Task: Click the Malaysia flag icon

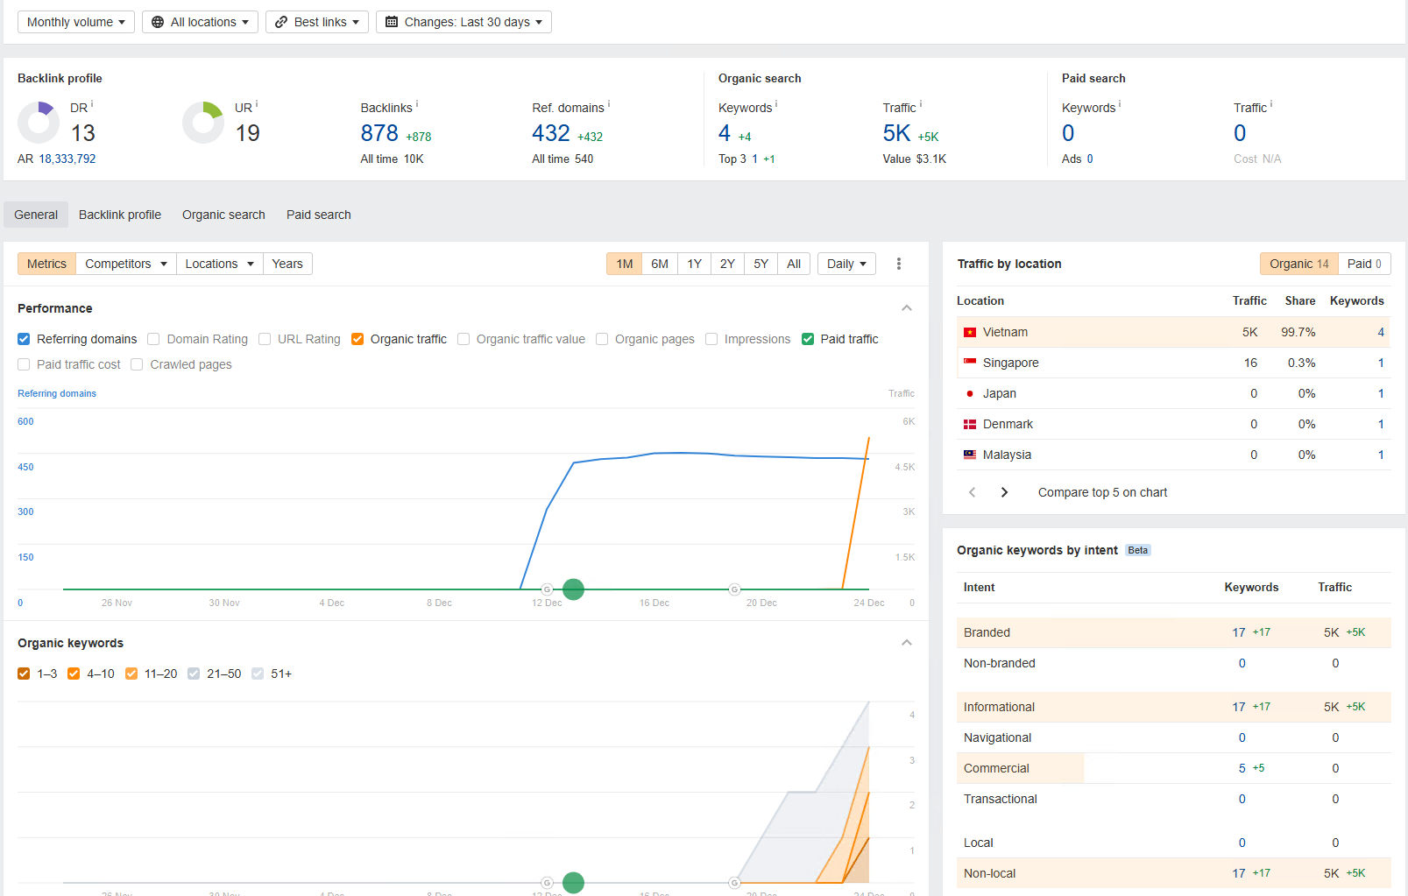Action: coord(970,455)
